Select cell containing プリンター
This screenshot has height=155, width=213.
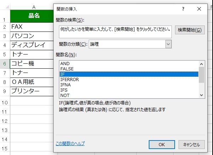click(x=32, y=92)
